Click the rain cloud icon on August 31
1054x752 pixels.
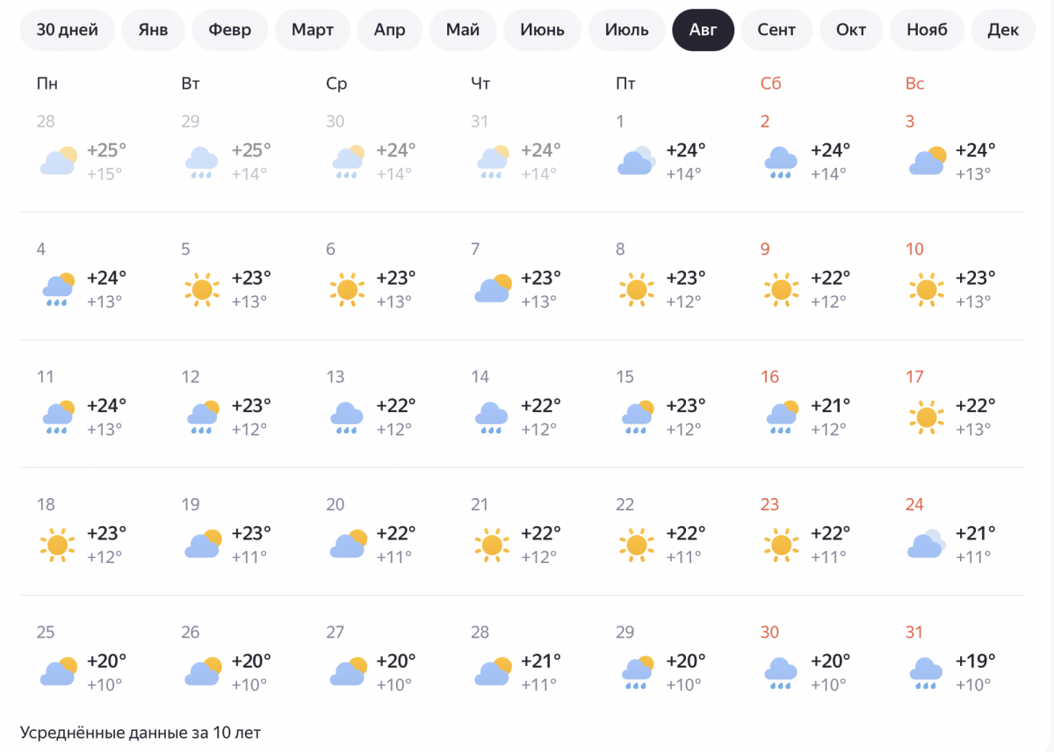click(x=926, y=673)
